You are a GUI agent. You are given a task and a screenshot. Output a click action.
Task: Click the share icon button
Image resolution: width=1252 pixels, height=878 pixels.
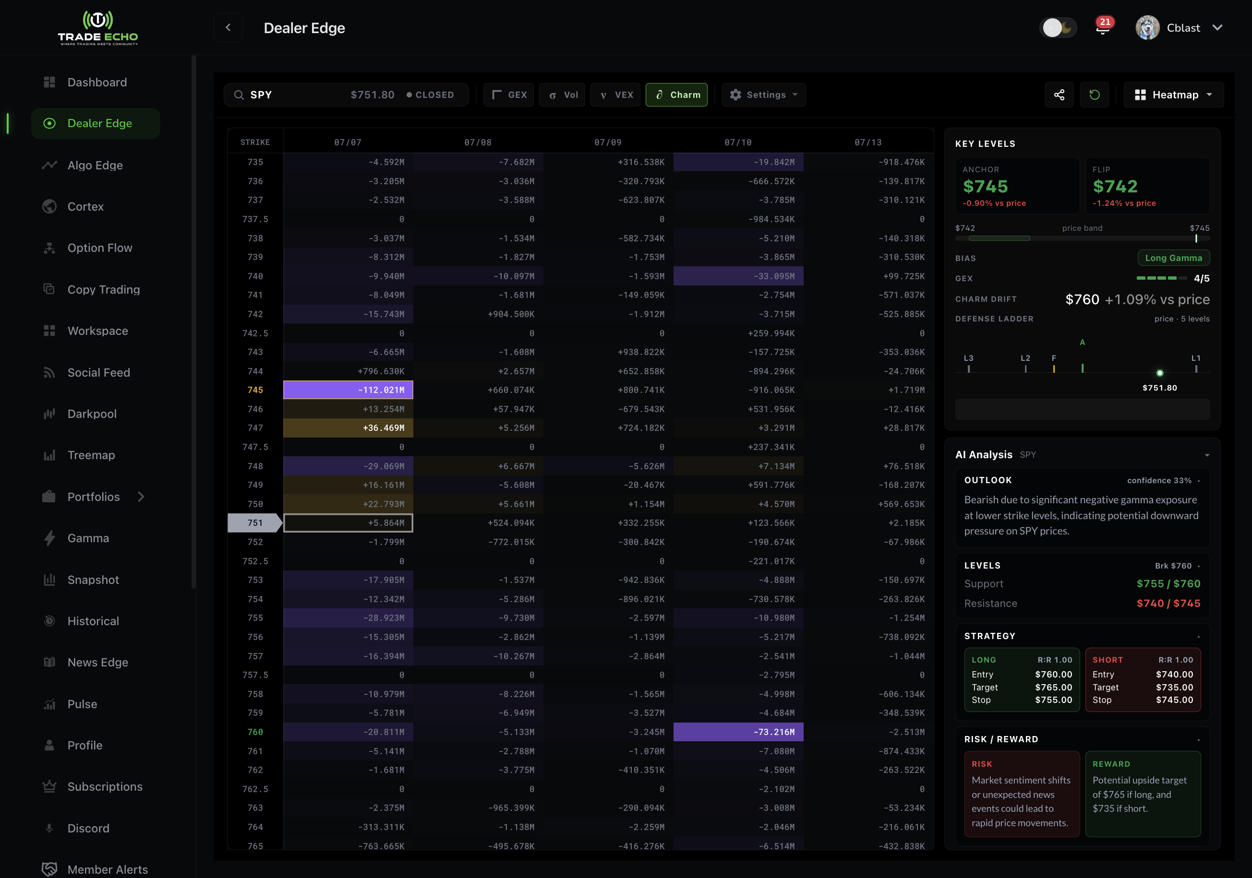1059,95
